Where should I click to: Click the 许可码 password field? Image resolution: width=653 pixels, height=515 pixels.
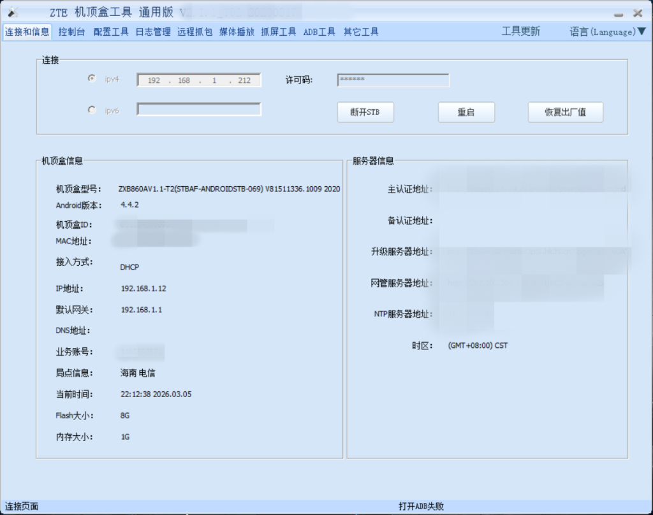point(393,80)
